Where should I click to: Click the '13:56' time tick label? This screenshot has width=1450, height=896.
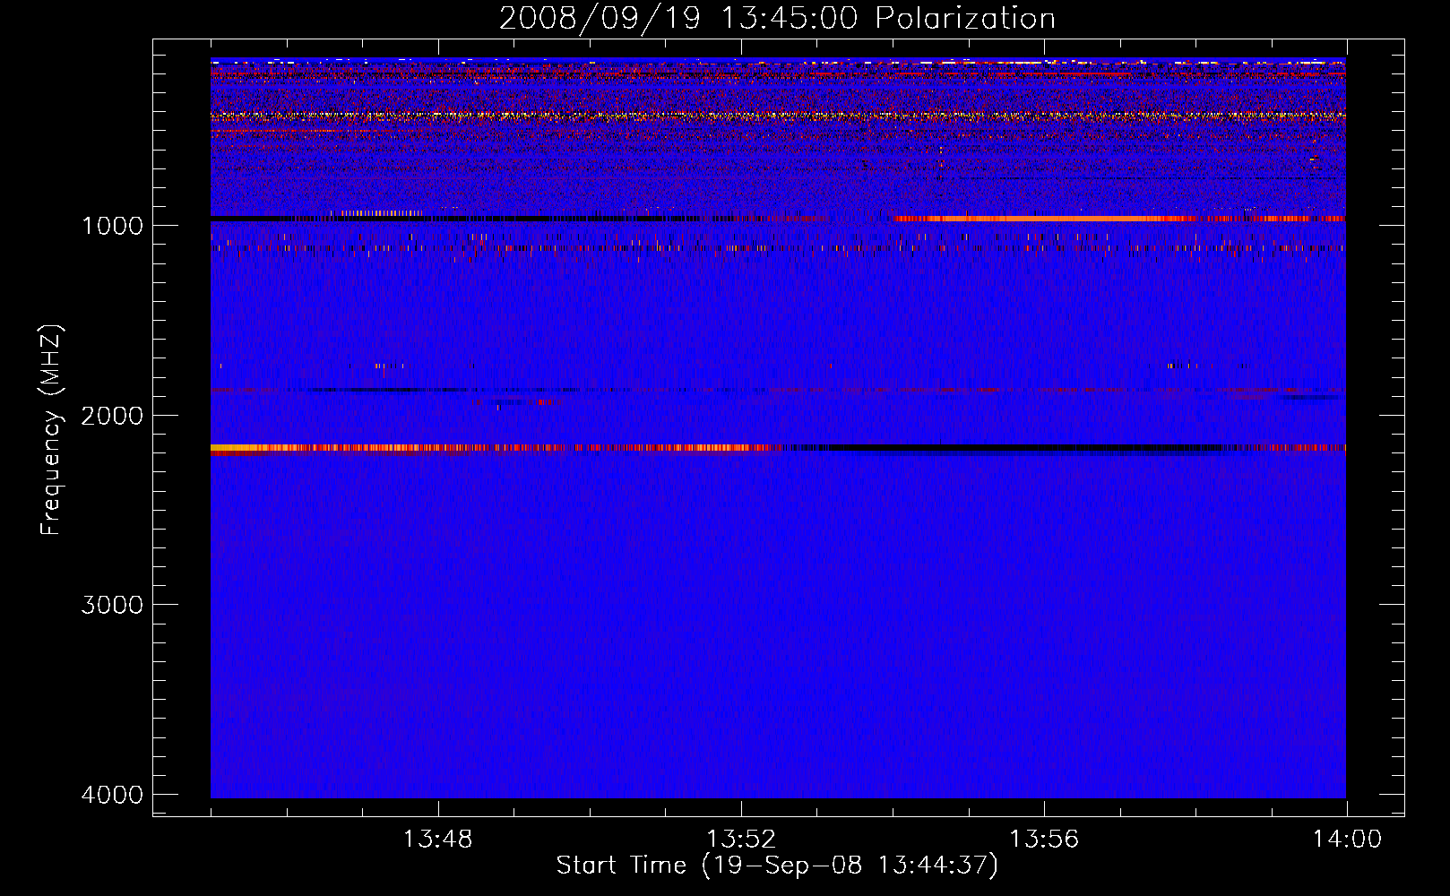click(x=1044, y=840)
